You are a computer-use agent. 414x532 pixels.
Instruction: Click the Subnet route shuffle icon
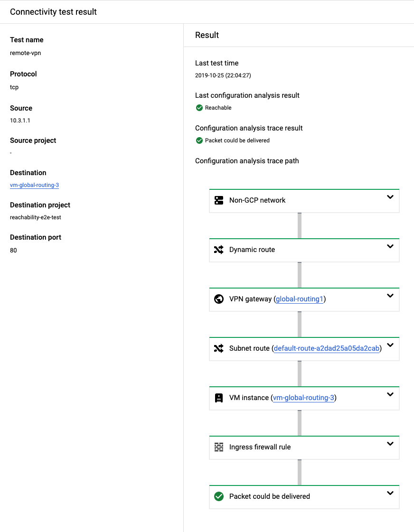[219, 348]
